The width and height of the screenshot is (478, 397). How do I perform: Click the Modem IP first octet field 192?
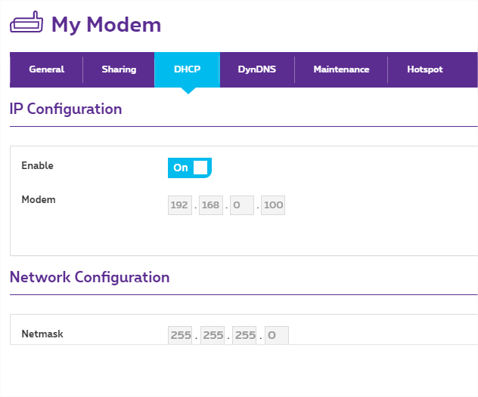[x=180, y=205]
